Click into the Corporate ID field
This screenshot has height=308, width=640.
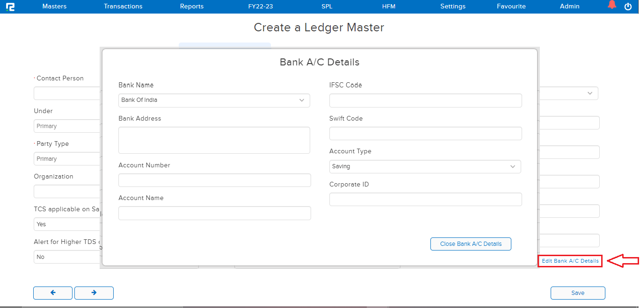click(x=425, y=200)
